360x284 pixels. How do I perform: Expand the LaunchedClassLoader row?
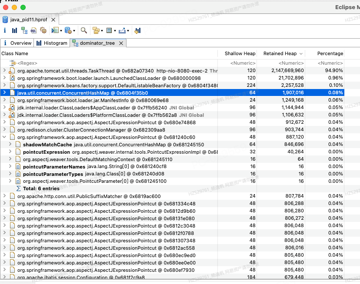point(4,78)
